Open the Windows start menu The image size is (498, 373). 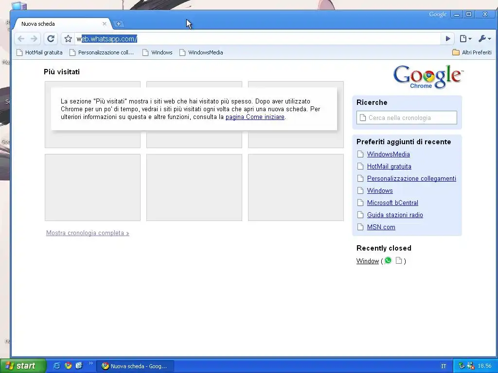pyautogui.click(x=22, y=366)
